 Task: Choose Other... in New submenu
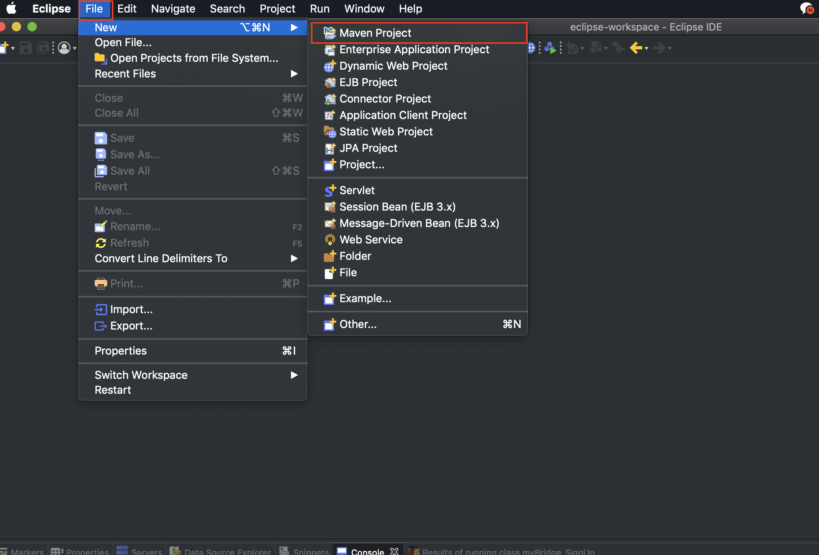point(418,324)
